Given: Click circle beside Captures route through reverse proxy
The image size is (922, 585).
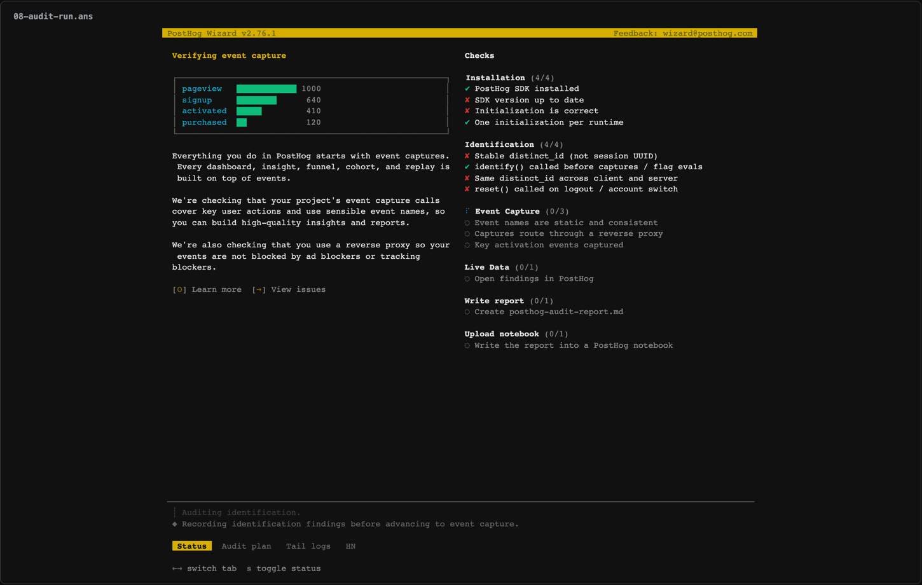Looking at the screenshot, I should [467, 234].
